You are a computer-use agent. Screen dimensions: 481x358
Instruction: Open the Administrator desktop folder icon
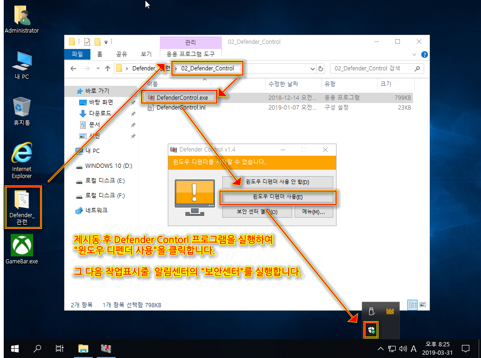[x=22, y=19]
